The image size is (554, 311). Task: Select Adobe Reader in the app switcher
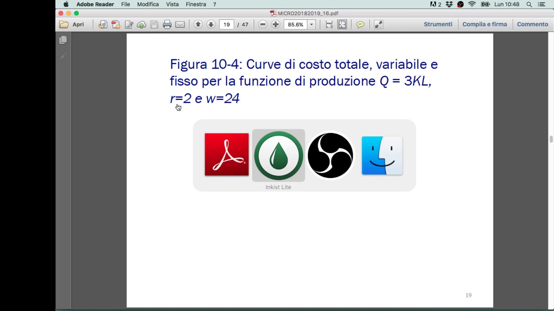point(227,155)
